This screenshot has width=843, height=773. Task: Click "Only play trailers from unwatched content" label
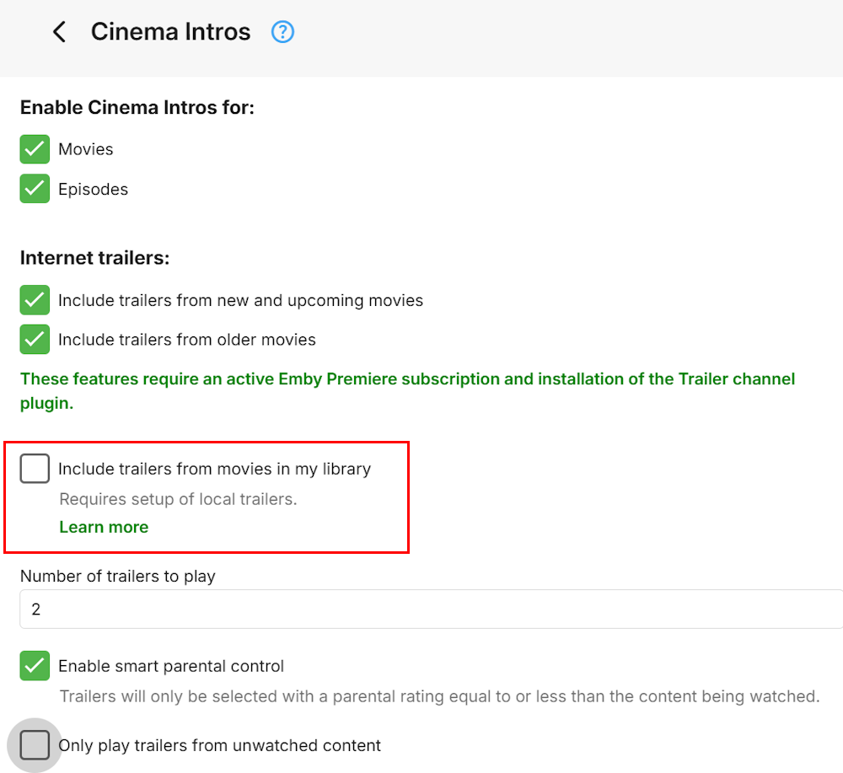tap(219, 745)
